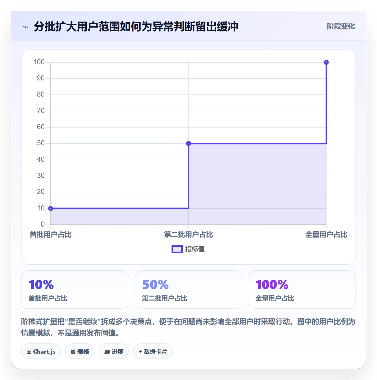Click the 阶段变化 label in header
Viewport: 377px width, 380px height.
(x=341, y=26)
